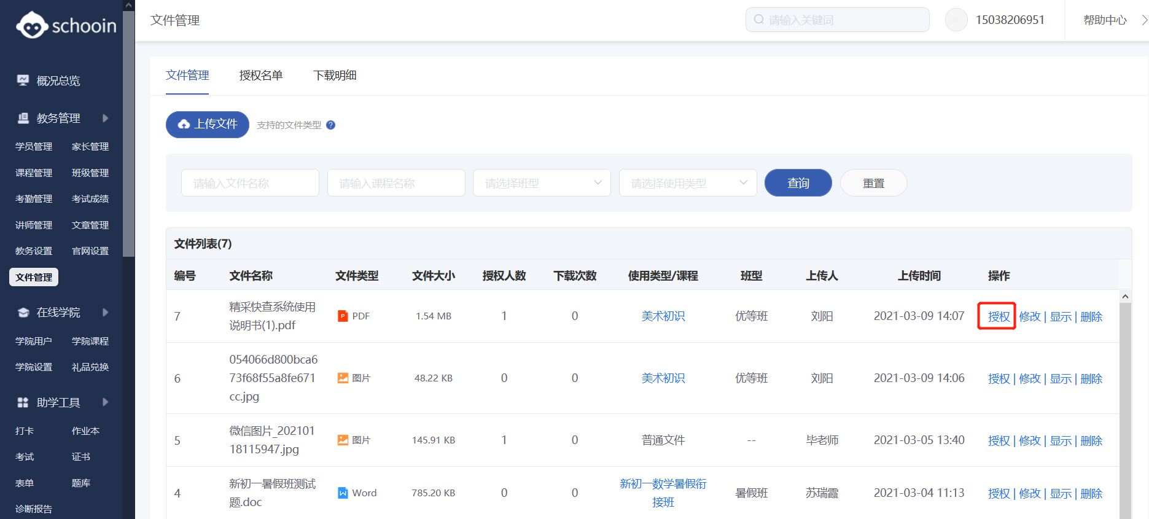Switch to the 文件管理 tab
The image size is (1149, 519).
[187, 76]
